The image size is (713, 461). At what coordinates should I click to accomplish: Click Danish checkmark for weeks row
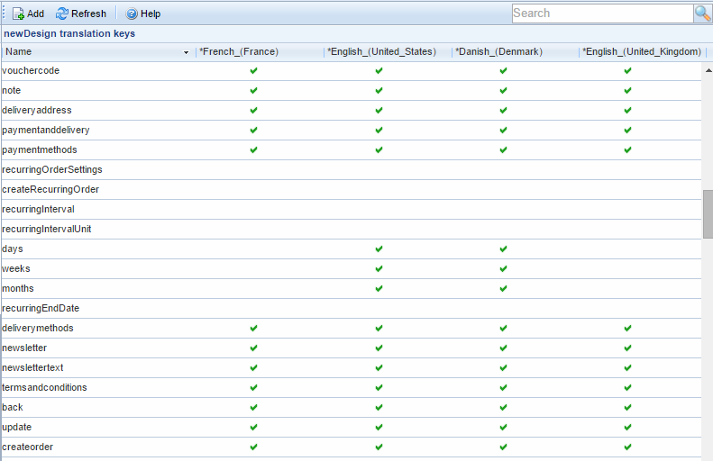click(503, 268)
